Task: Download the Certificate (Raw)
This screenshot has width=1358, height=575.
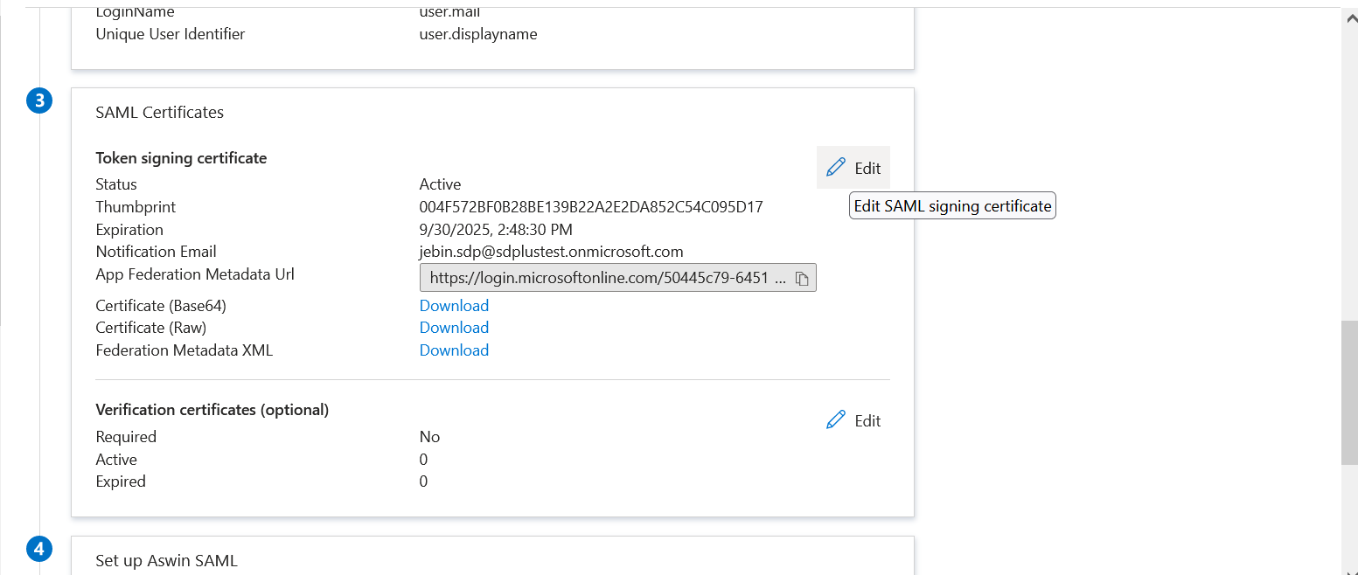Action: pos(454,328)
